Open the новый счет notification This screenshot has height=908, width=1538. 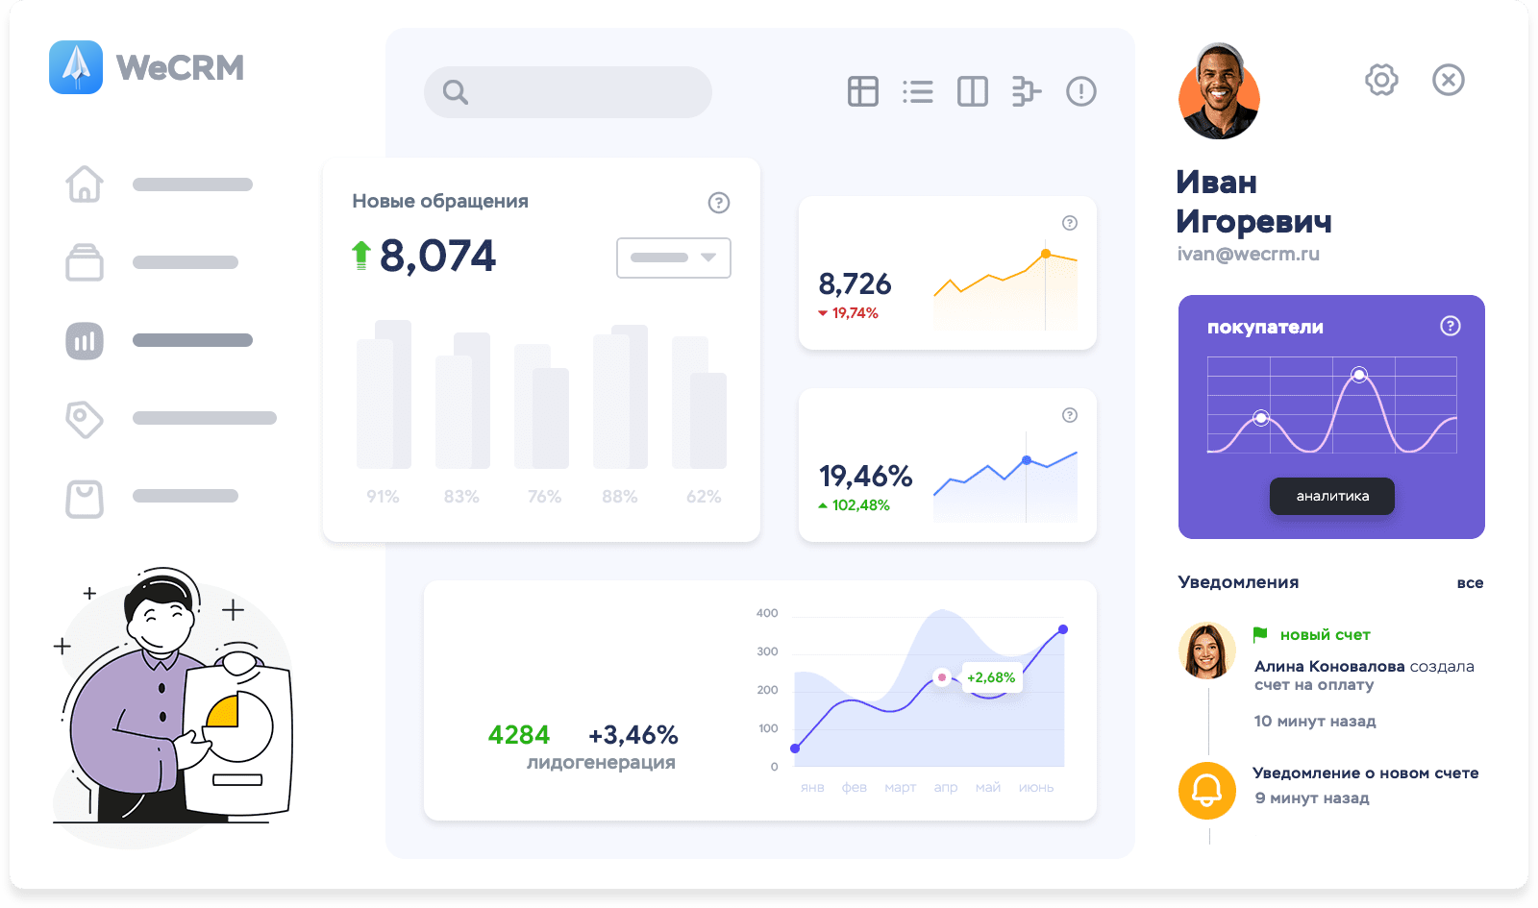pos(1324,635)
